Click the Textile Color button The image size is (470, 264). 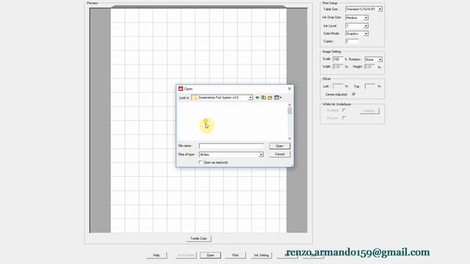[x=198, y=238]
